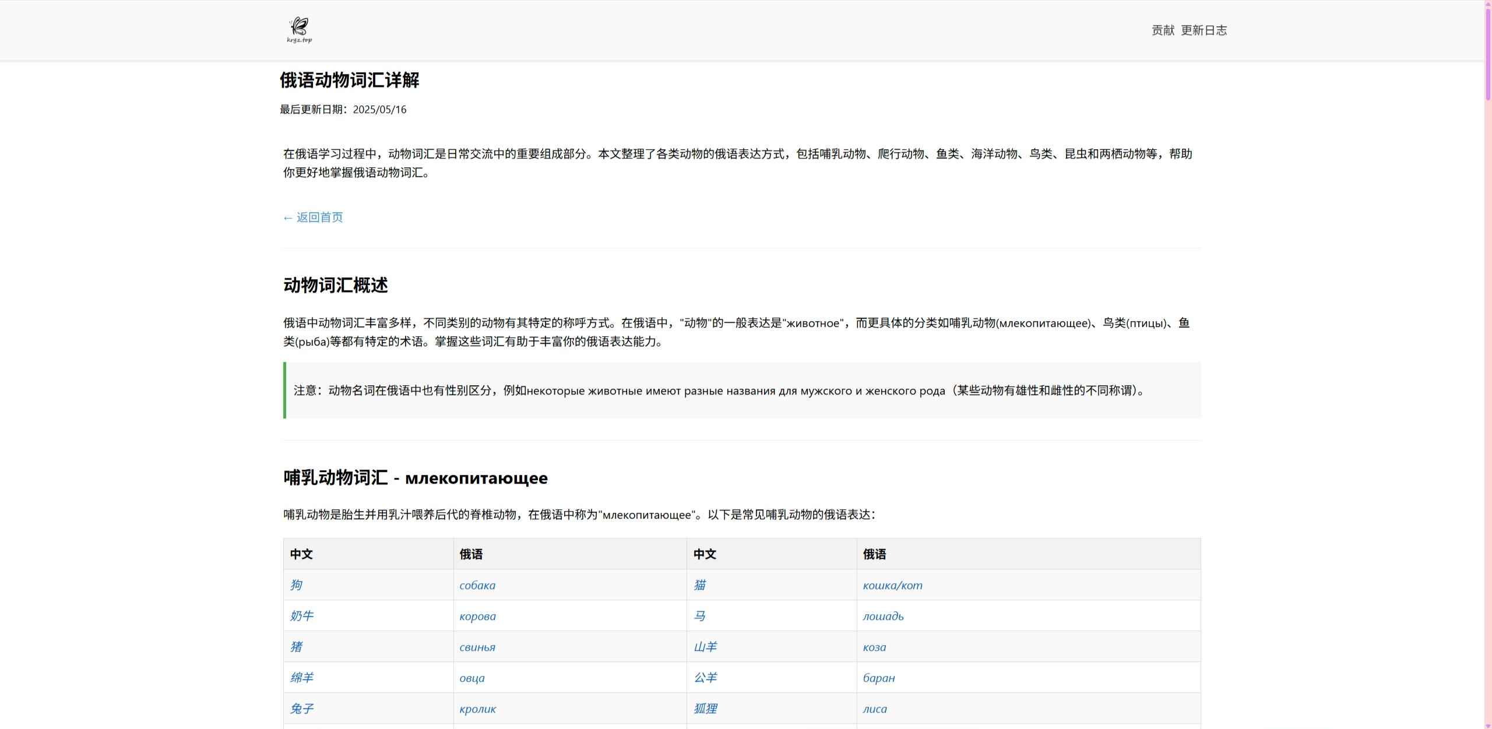The height and width of the screenshot is (729, 1492).
Task: Select the 猫 vocabulary entry
Action: click(x=699, y=585)
